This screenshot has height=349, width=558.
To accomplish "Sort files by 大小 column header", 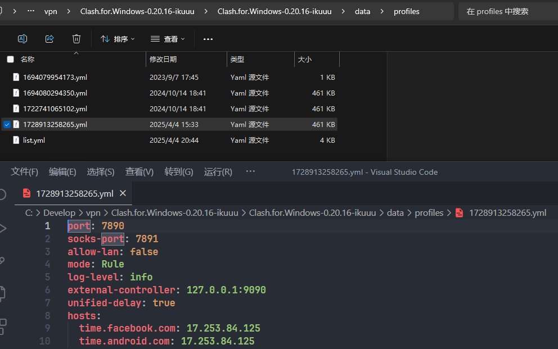I will click(x=305, y=60).
